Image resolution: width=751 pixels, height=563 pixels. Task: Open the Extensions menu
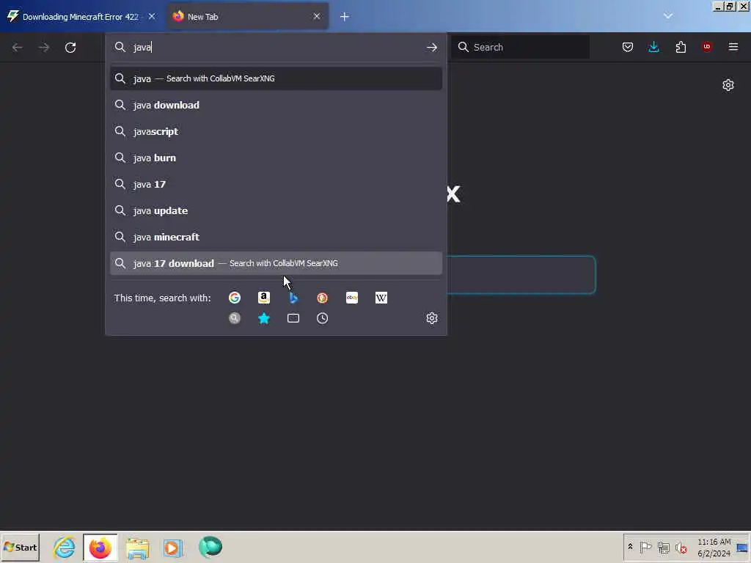click(x=681, y=47)
